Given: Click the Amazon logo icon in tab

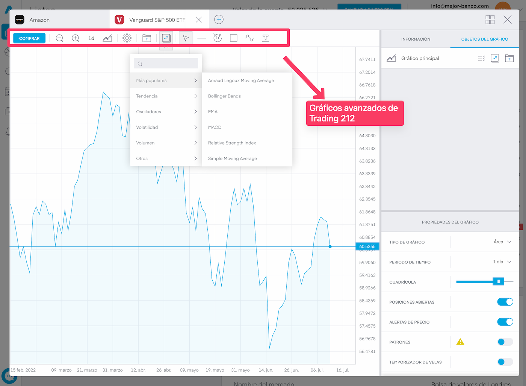Looking at the screenshot, I should pyautogui.click(x=20, y=20).
